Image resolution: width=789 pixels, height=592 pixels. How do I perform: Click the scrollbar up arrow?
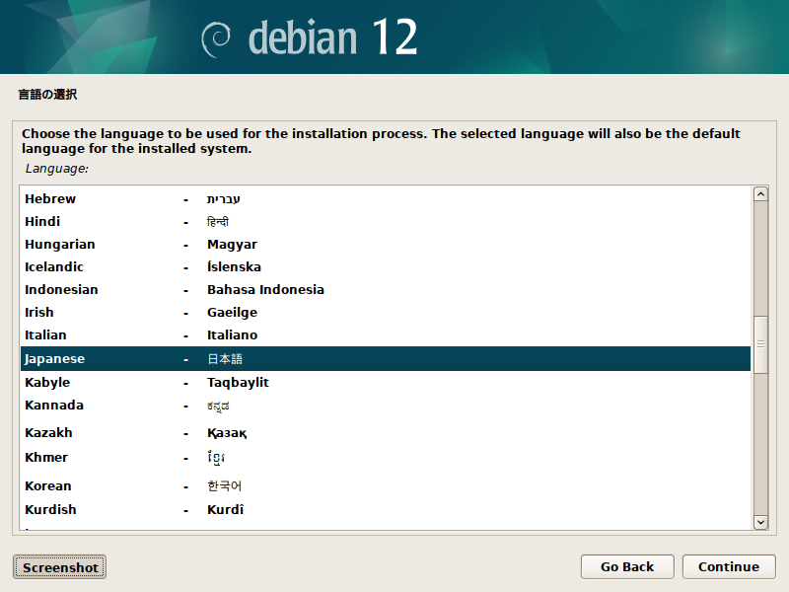click(x=760, y=194)
